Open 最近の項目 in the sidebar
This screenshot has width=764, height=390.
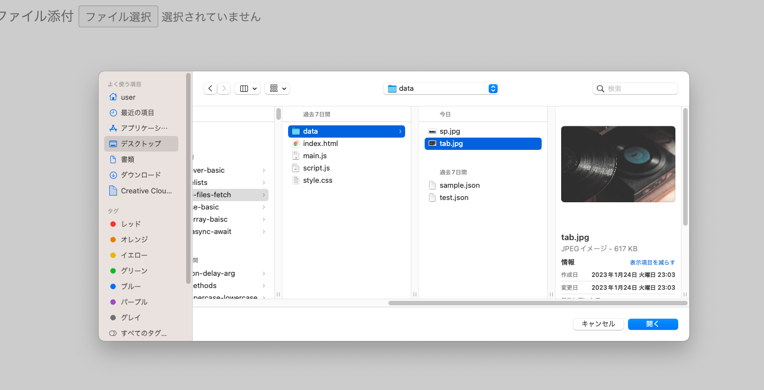pos(137,112)
